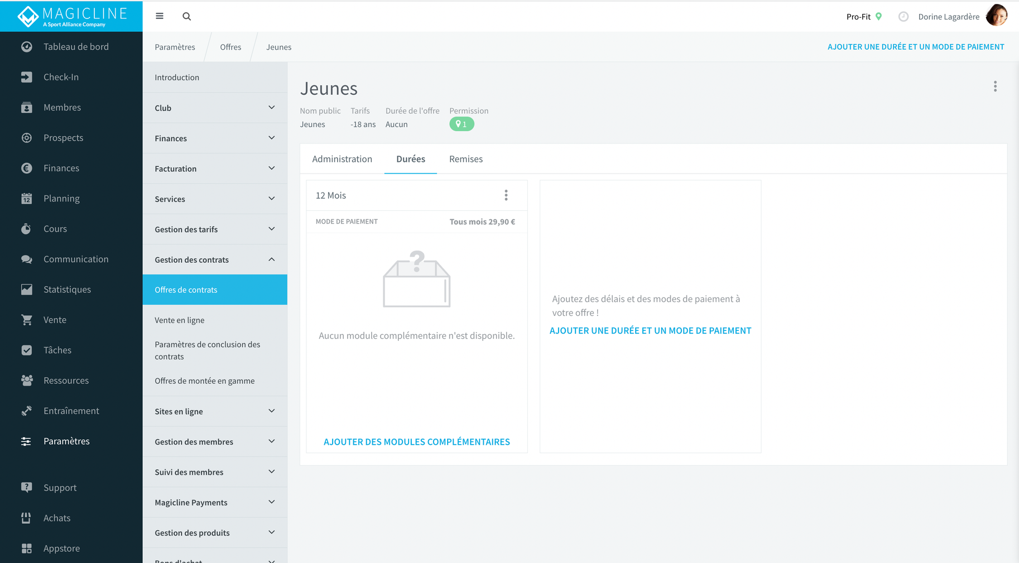Viewport: 1019px width, 563px height.
Task: Open the Remises tab
Action: tap(466, 159)
